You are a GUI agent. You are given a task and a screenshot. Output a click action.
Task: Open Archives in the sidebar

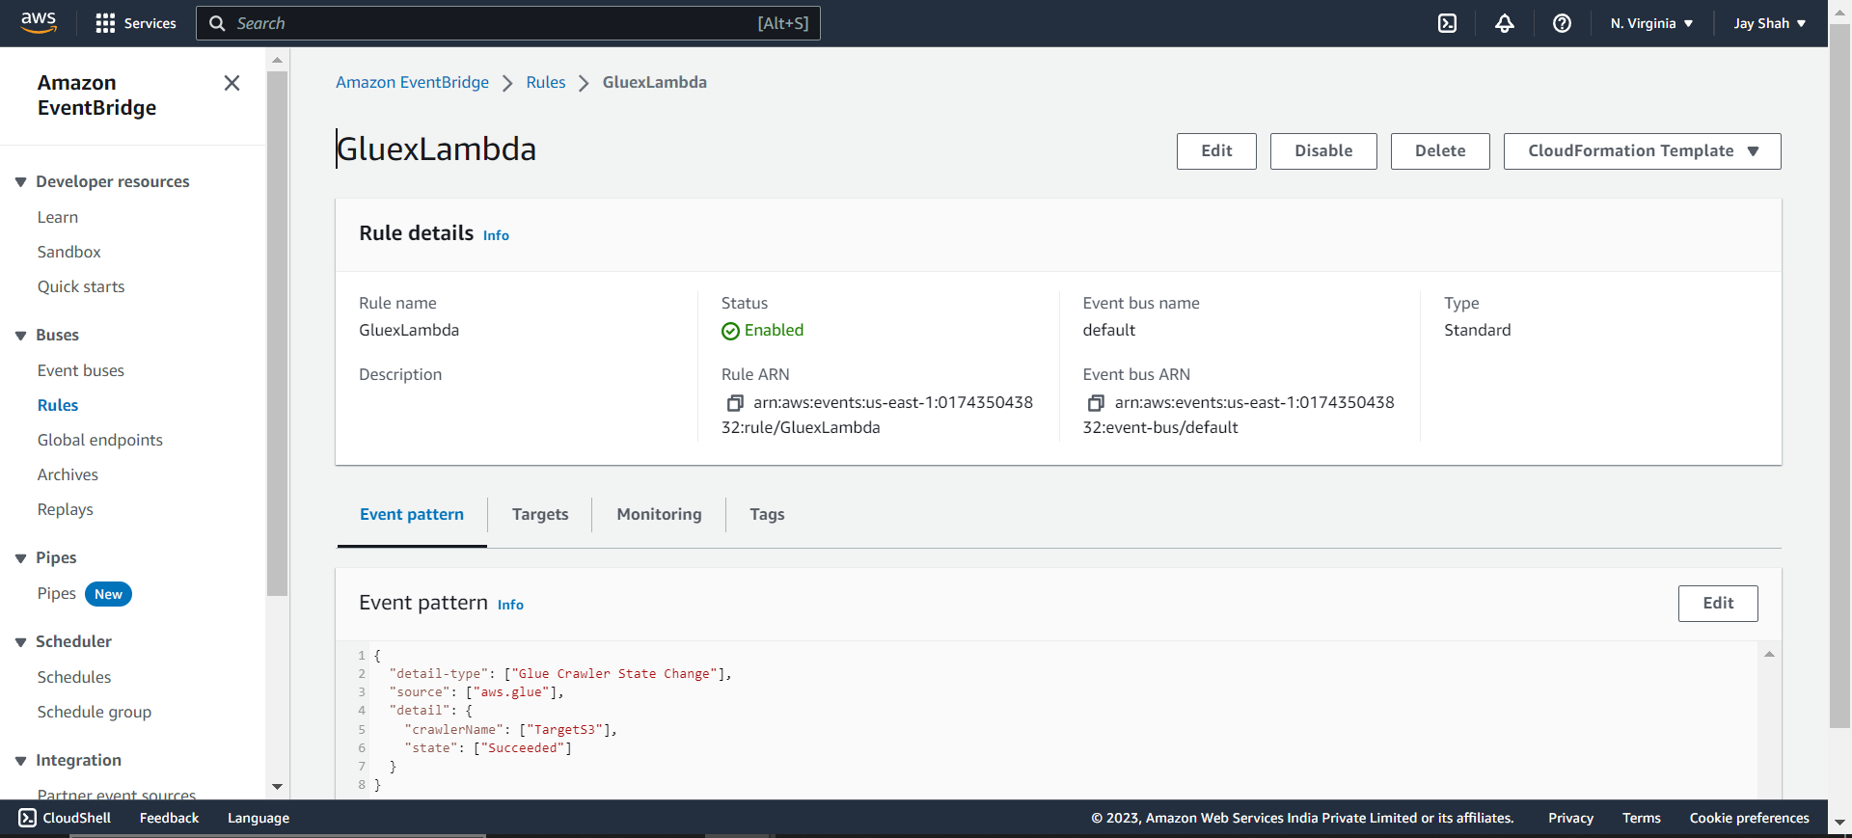[68, 475]
